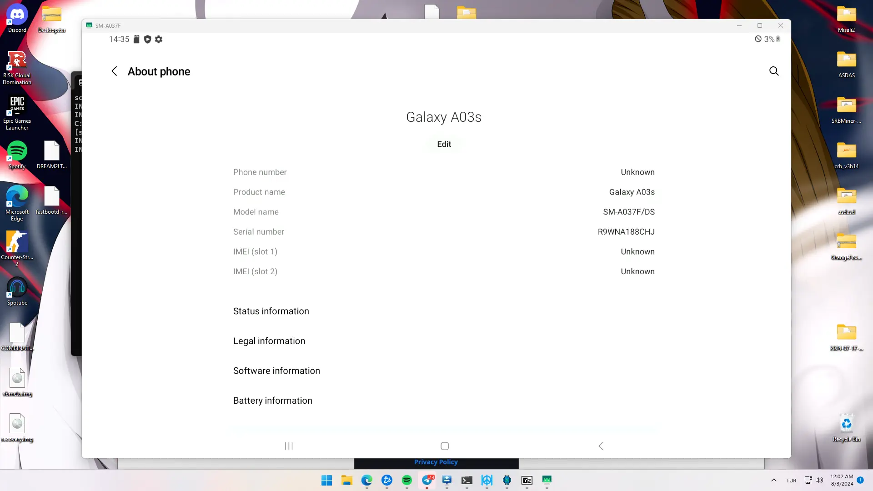Select the Serial number value R9WNA188CHJ
This screenshot has width=873, height=491.
[626, 232]
